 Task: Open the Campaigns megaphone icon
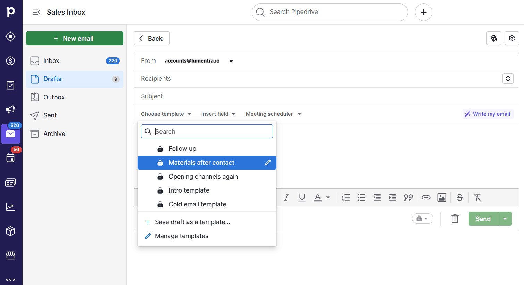10,109
